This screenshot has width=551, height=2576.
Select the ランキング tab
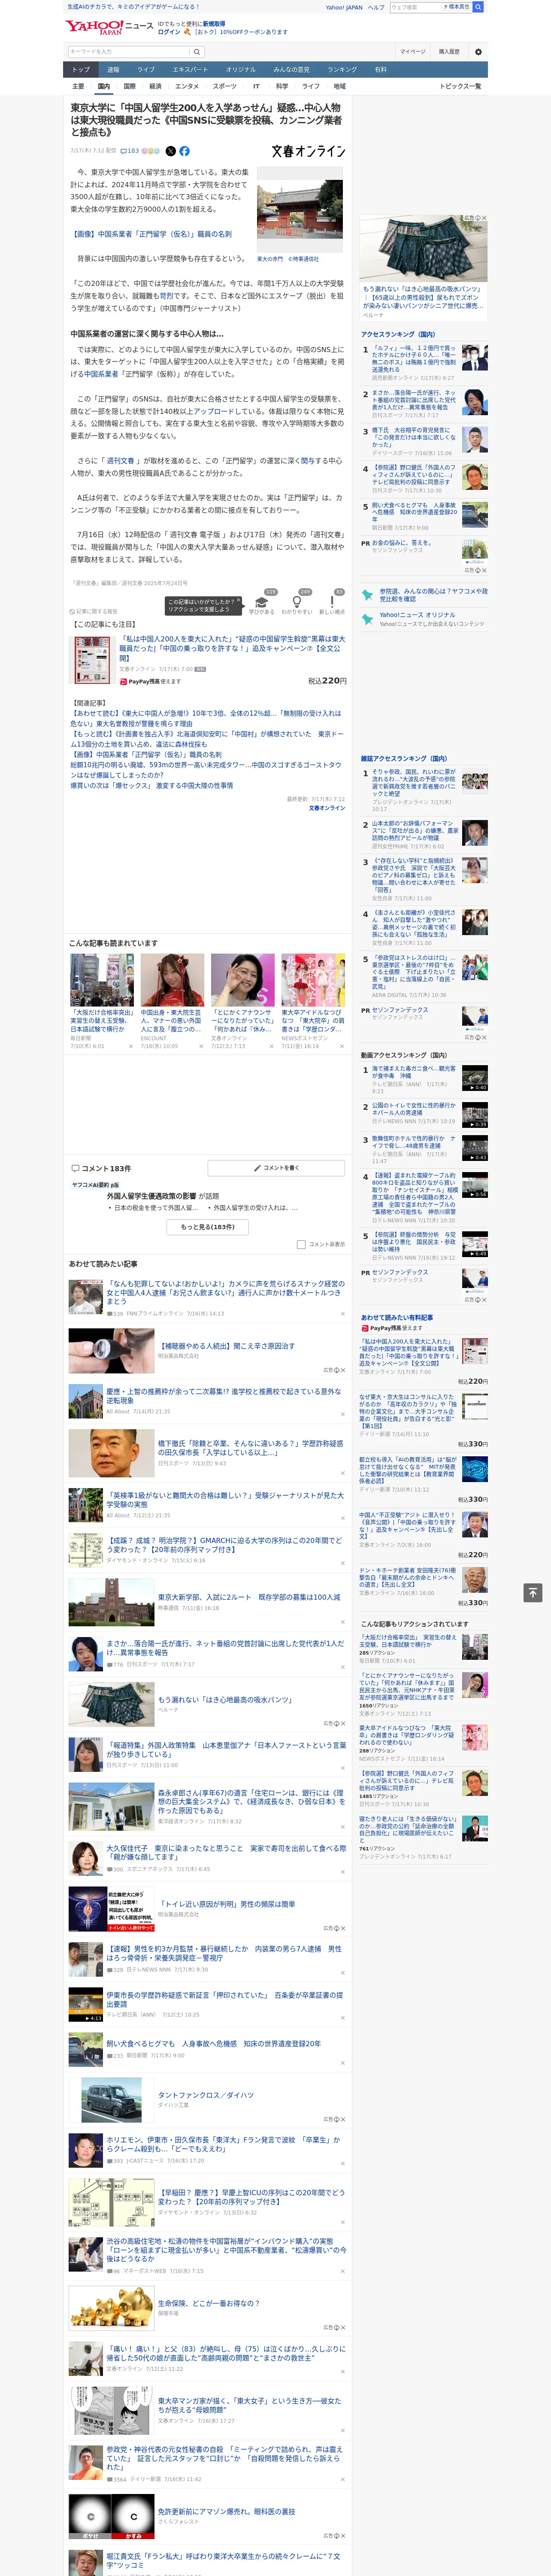(342, 70)
